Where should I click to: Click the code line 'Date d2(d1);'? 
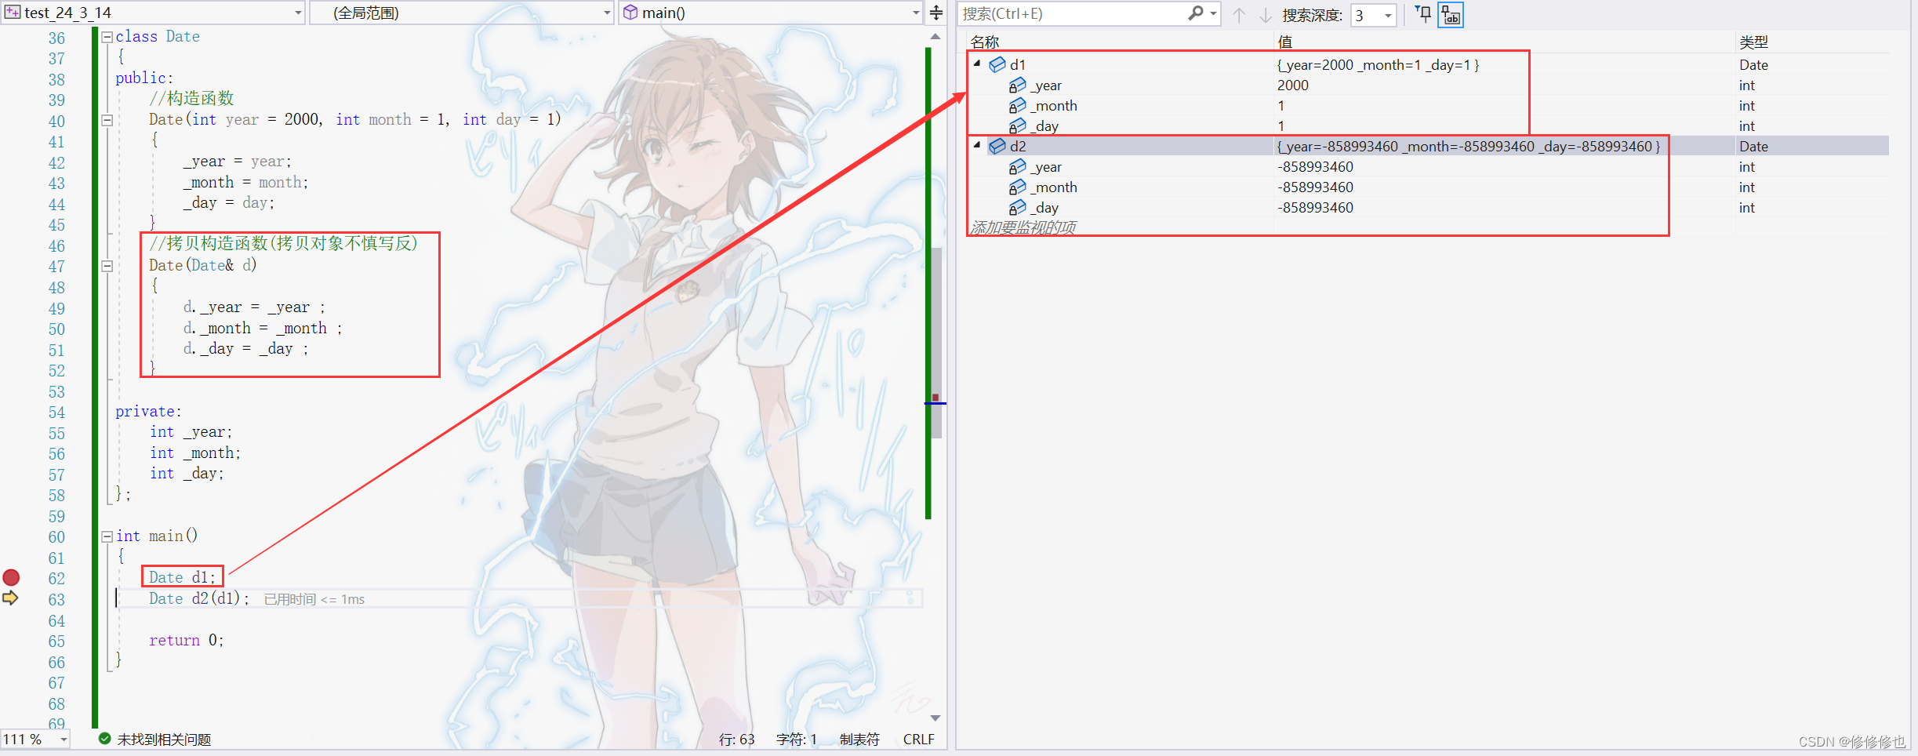199,599
